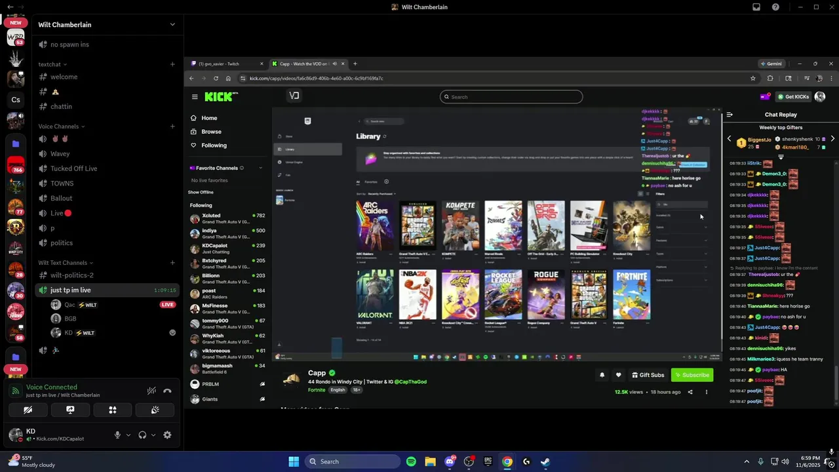Open microphone input options chevron
The height and width of the screenshot is (472, 839).
tap(128, 435)
